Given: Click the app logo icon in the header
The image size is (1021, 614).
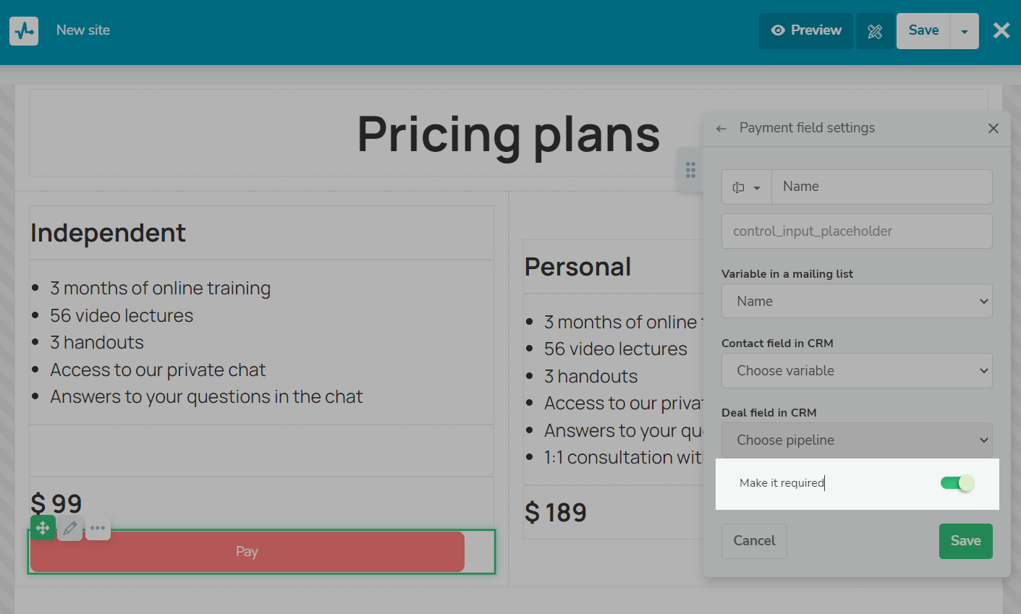Looking at the screenshot, I should click(24, 31).
